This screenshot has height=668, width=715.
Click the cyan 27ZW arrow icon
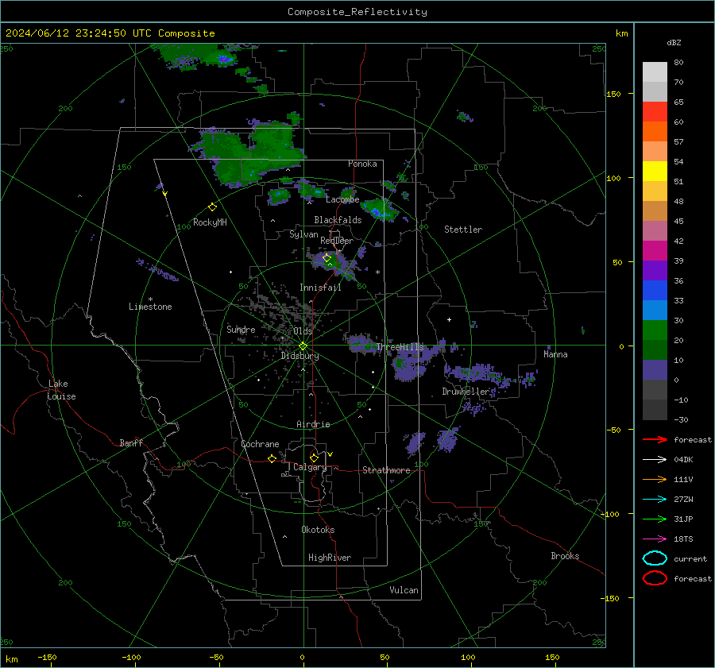(655, 500)
